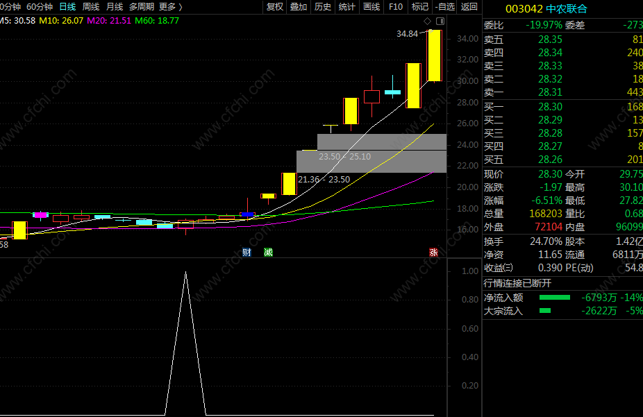Viewport: 643px width, 417px height.
Task: Click the 净资 value 11.65
Action: (551, 255)
